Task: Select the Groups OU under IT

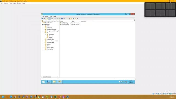Action: click(50, 38)
